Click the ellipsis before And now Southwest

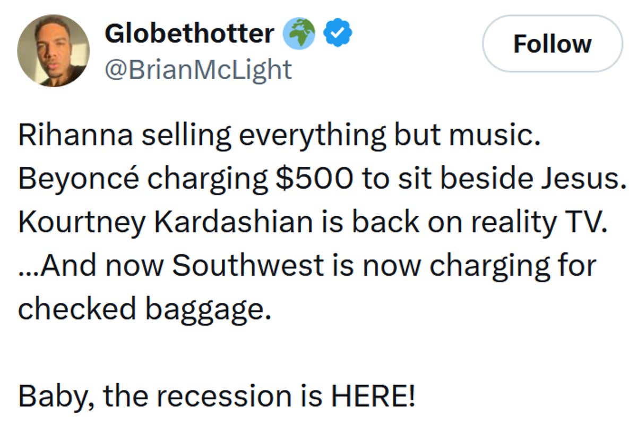click(x=29, y=265)
